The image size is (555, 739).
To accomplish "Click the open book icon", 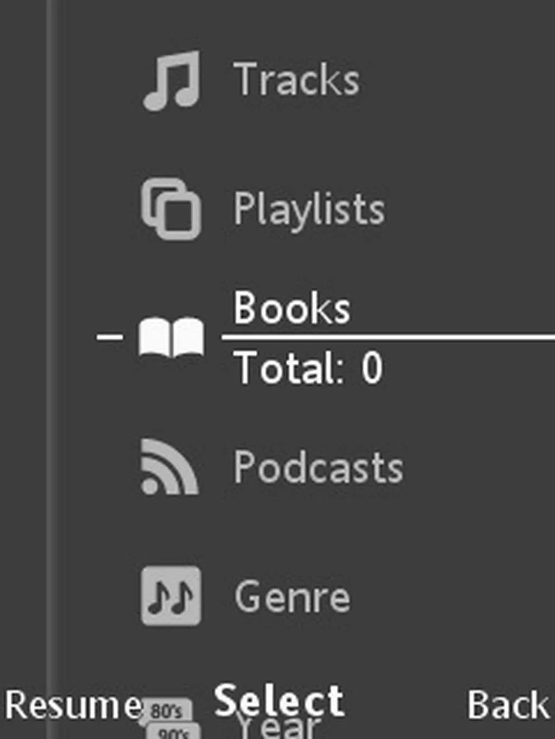I will pos(171,337).
